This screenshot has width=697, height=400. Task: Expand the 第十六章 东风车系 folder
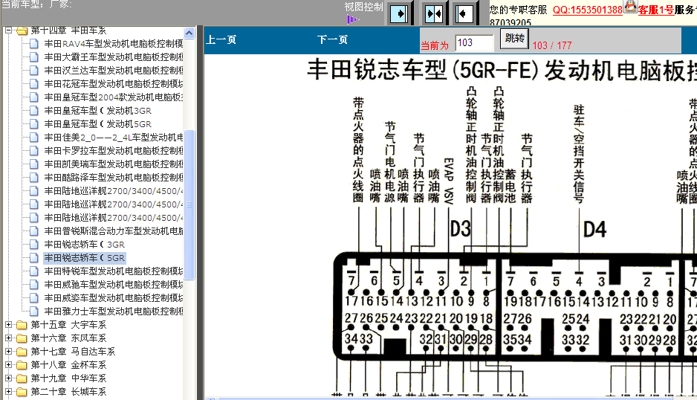coord(8,338)
